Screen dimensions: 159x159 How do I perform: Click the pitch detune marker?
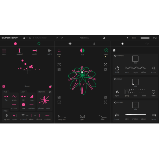[39, 116]
